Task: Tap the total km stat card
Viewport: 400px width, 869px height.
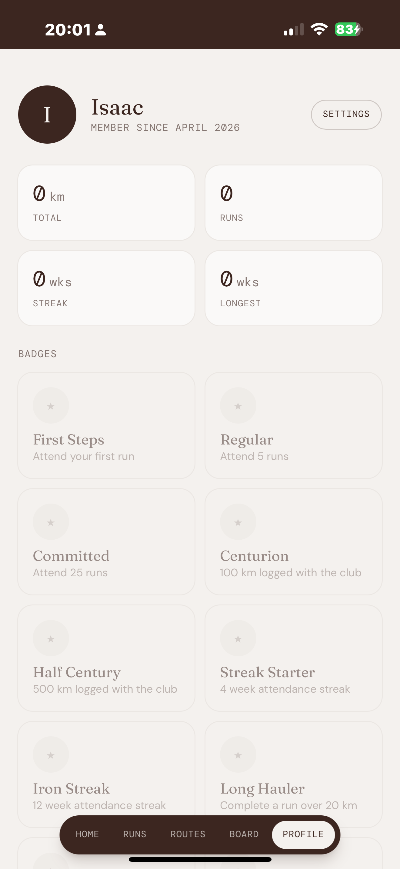Action: pyautogui.click(x=106, y=203)
